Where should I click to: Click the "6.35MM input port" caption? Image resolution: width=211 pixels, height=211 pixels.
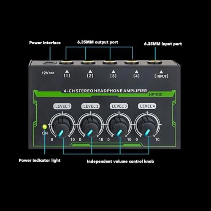(x=163, y=44)
